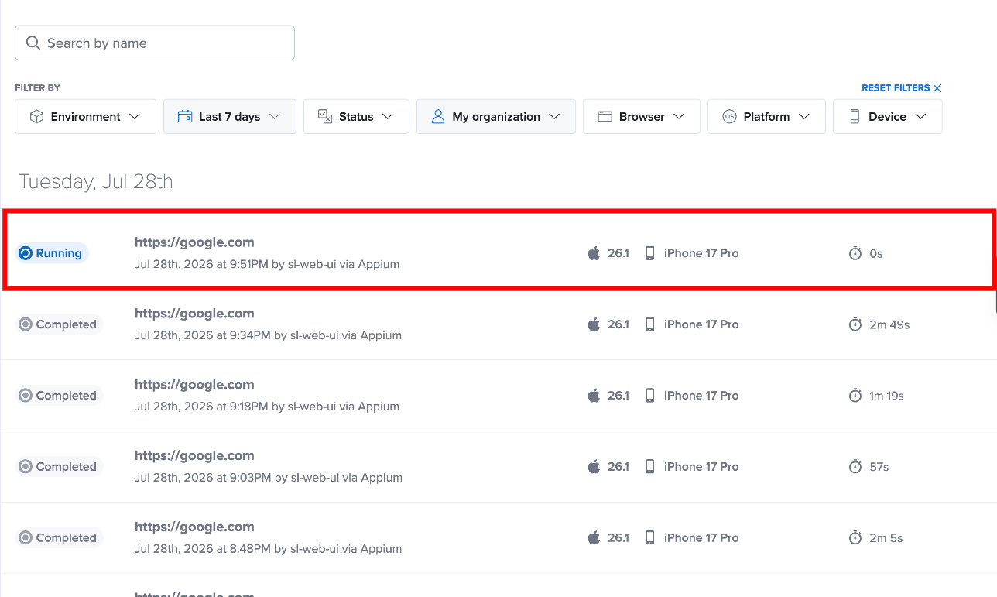Click the Apple logo on the 9:03PM test row

pos(594,467)
